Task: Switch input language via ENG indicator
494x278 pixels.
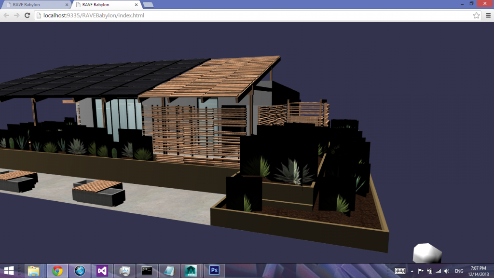Action: 459,271
